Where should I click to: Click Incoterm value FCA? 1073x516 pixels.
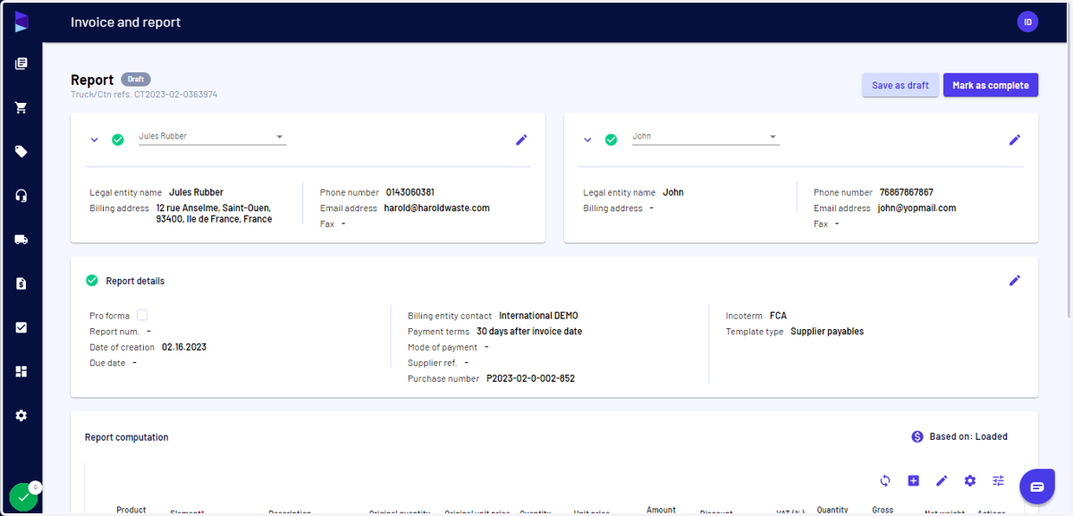coord(778,316)
